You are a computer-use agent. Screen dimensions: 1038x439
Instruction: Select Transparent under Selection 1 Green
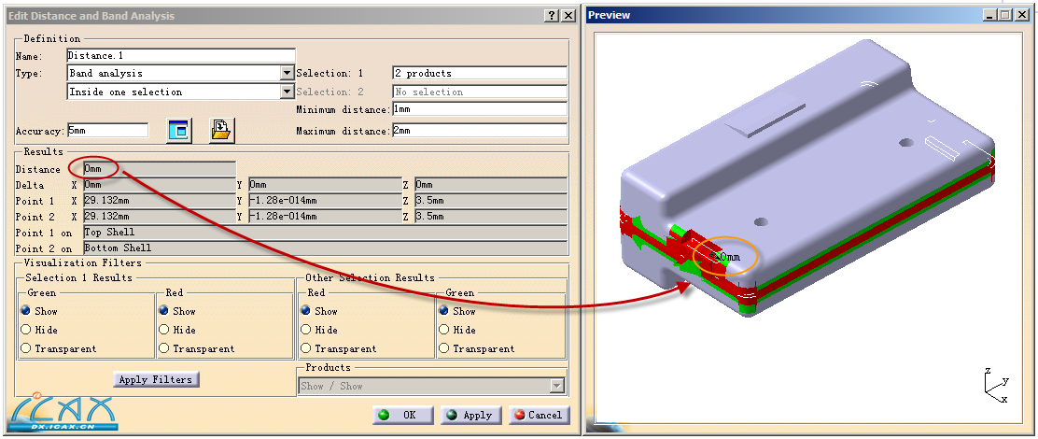[26, 348]
